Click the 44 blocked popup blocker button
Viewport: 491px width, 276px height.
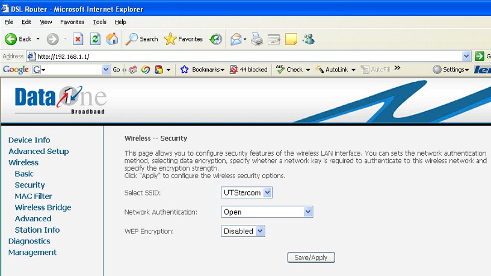pos(249,70)
